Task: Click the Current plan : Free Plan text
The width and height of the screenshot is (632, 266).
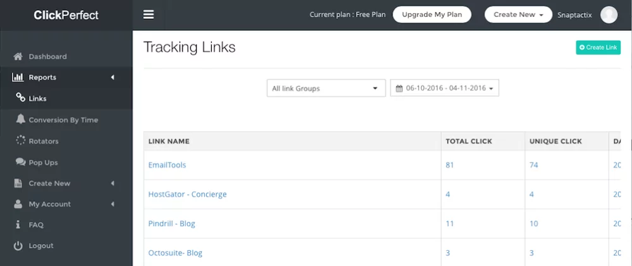Action: [348, 14]
